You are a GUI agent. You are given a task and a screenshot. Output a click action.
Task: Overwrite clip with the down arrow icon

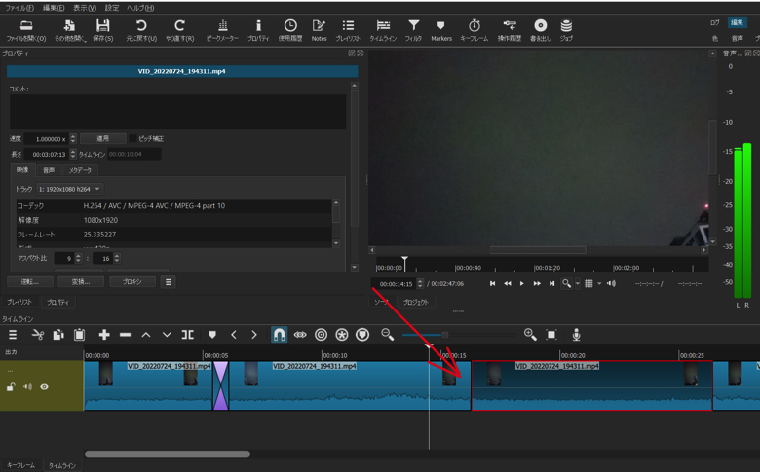[x=167, y=335]
